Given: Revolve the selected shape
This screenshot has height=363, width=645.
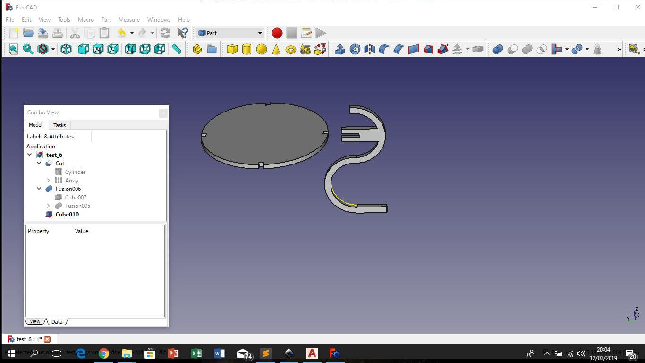Looking at the screenshot, I should pos(355,49).
